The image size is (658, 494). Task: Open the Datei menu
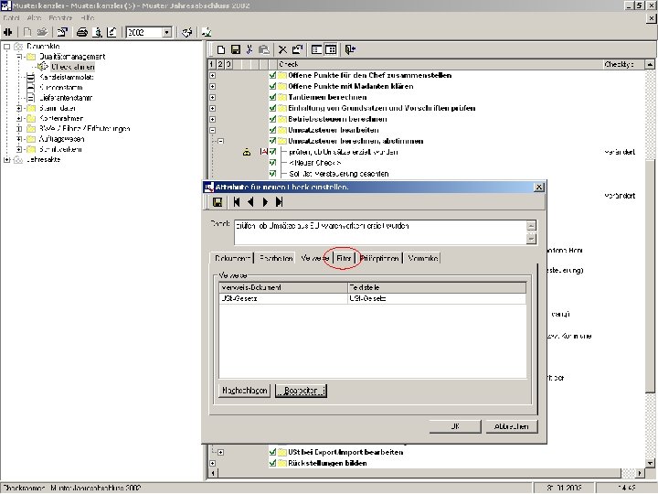[11, 17]
